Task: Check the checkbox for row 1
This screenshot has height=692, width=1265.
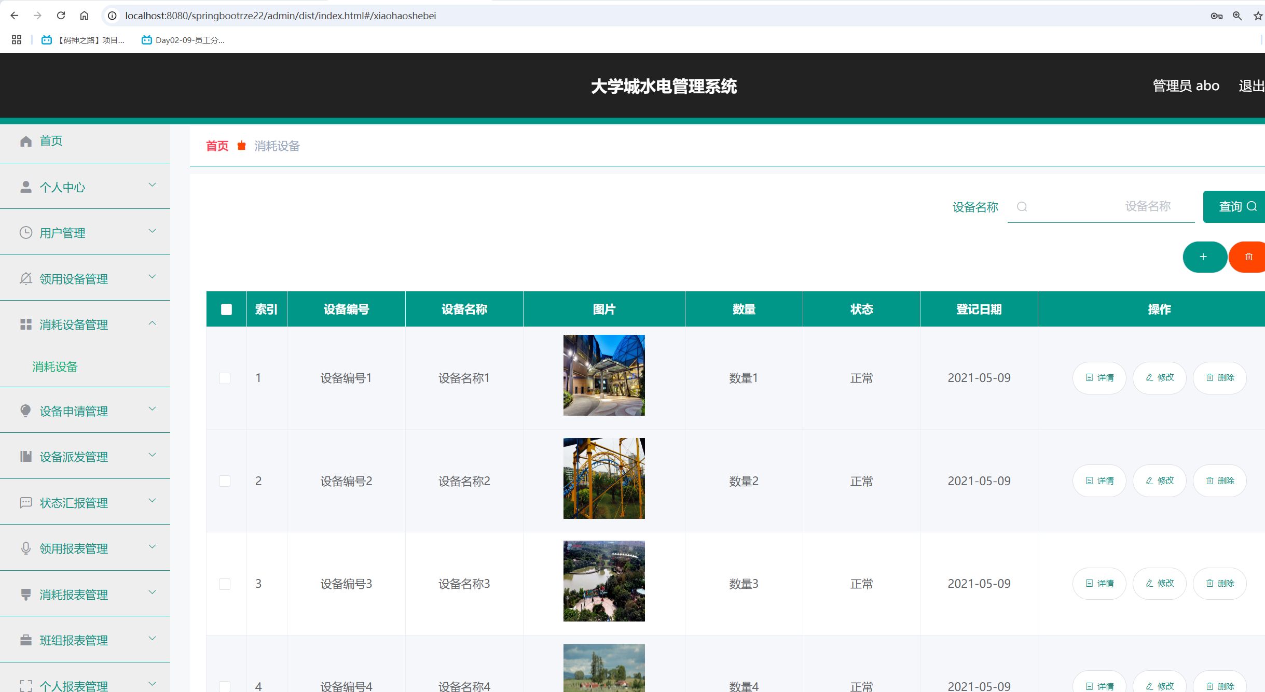Action: click(x=225, y=378)
